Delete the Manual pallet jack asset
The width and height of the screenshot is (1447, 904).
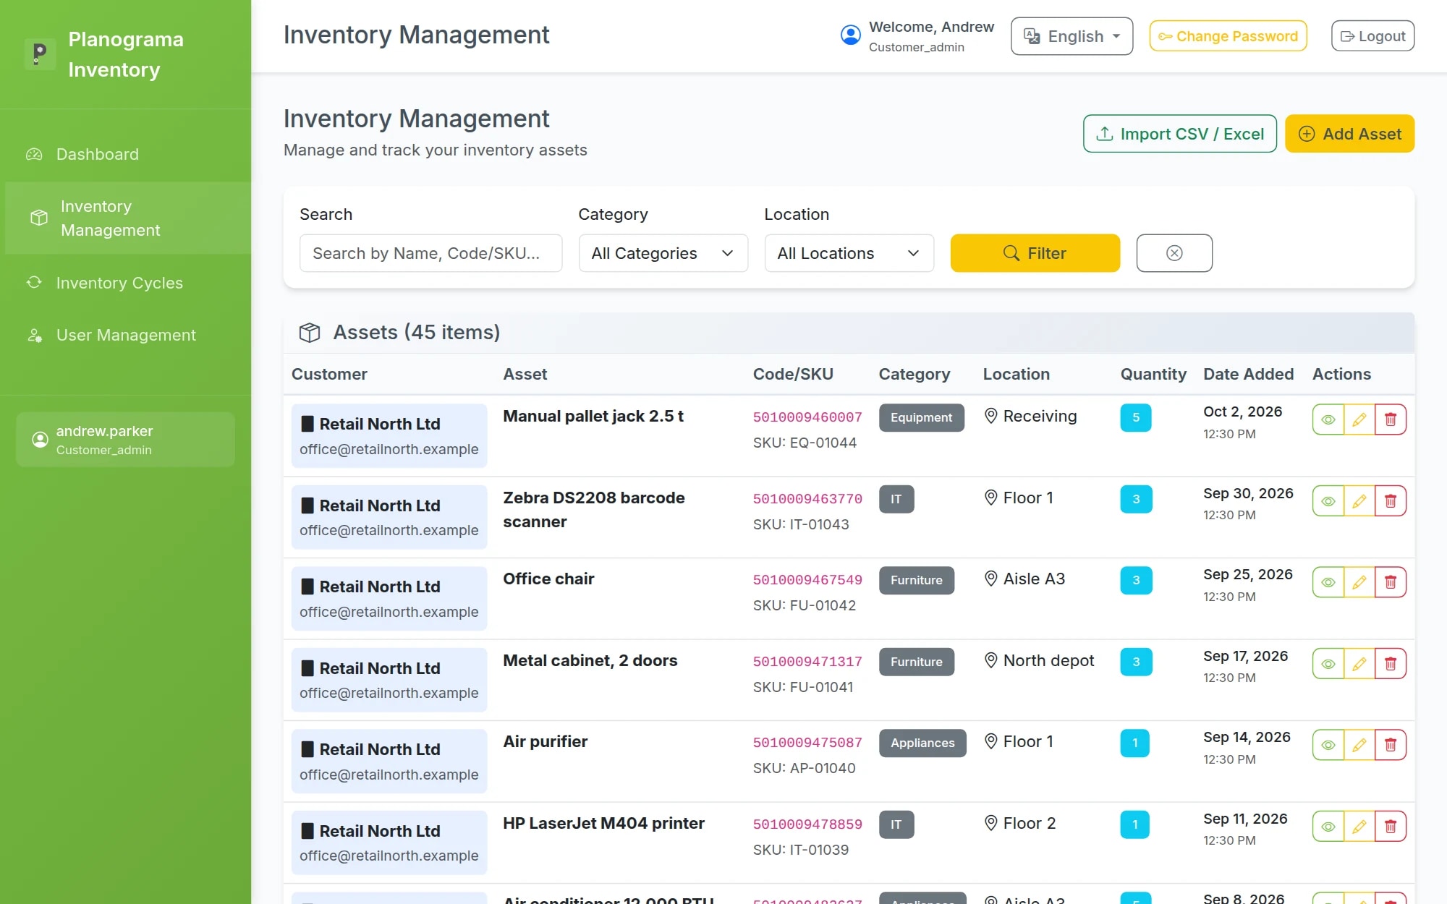click(x=1391, y=419)
